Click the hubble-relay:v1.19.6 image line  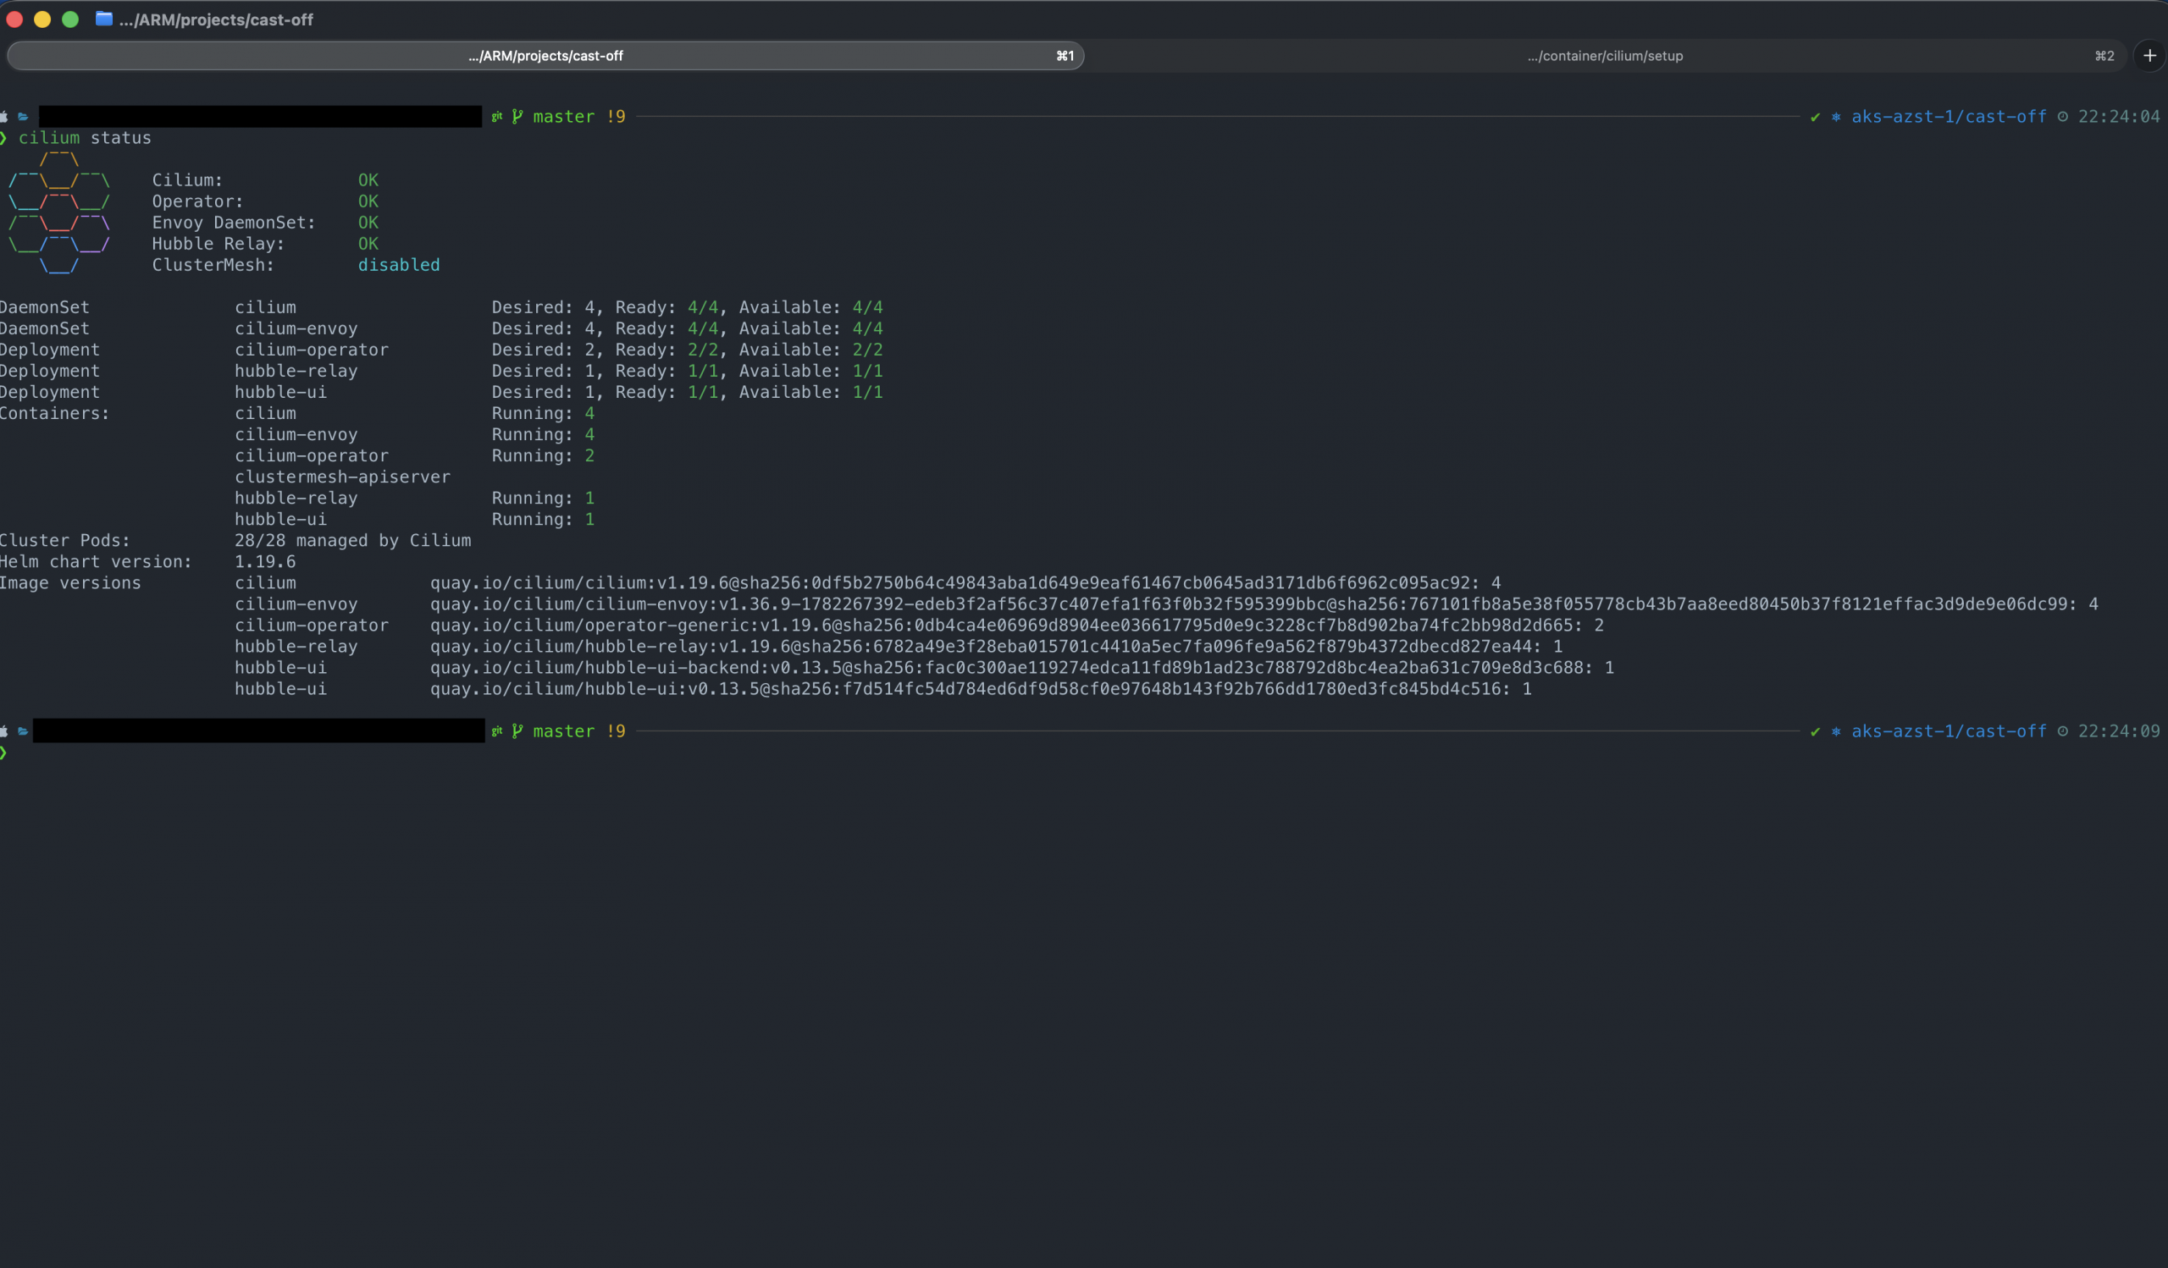click(996, 647)
